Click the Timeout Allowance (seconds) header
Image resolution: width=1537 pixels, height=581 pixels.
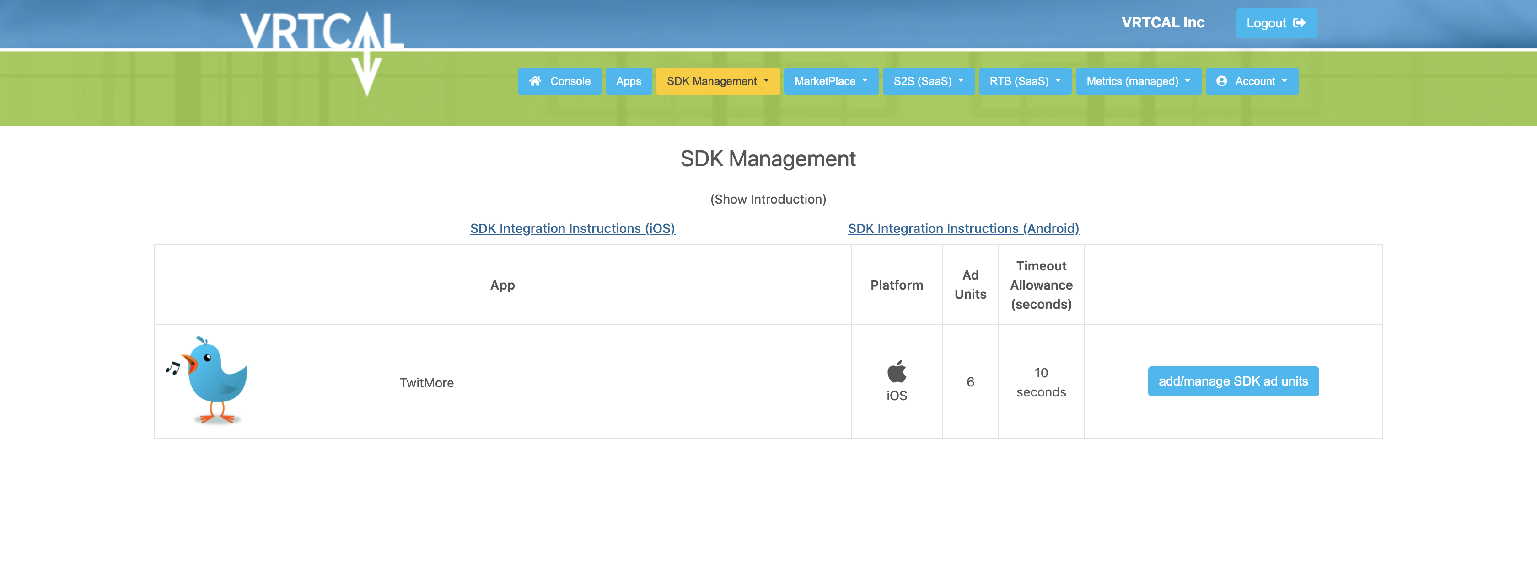1041,285
